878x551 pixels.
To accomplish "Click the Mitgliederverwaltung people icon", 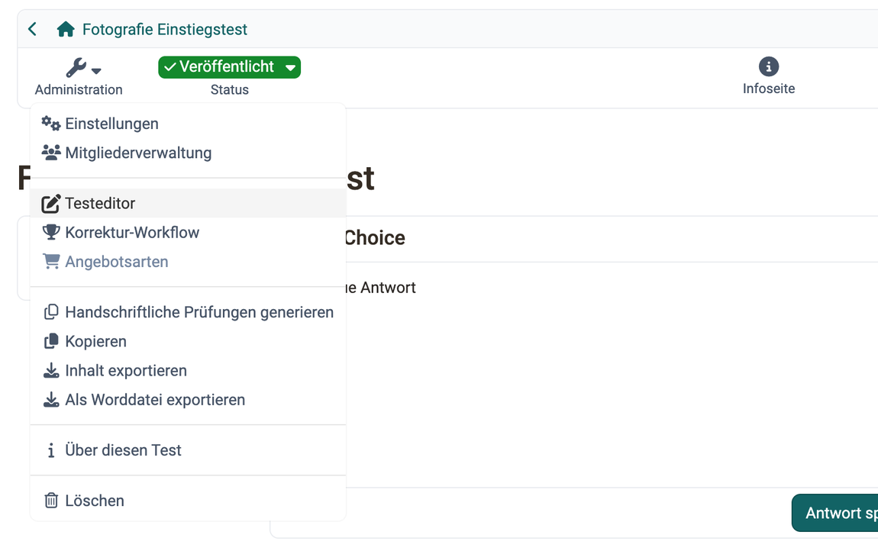I will [x=51, y=153].
